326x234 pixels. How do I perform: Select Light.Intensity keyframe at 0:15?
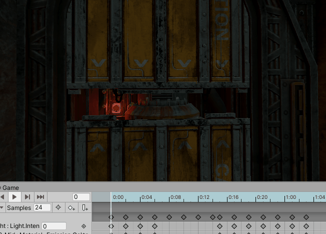tap(220, 226)
